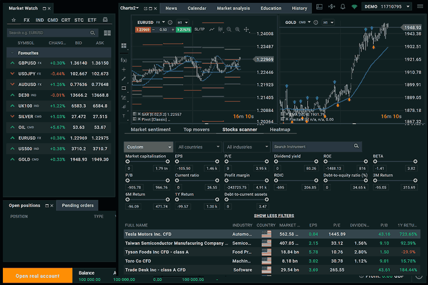Open the deposit funds transfer icon
Image resolution: width=428 pixels, height=285 pixels.
tap(331, 7)
